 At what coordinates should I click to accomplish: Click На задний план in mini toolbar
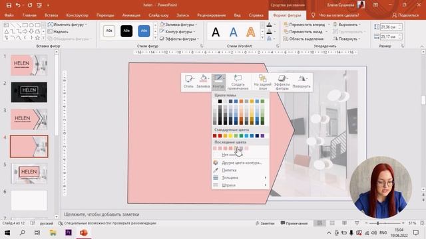pos(263,82)
